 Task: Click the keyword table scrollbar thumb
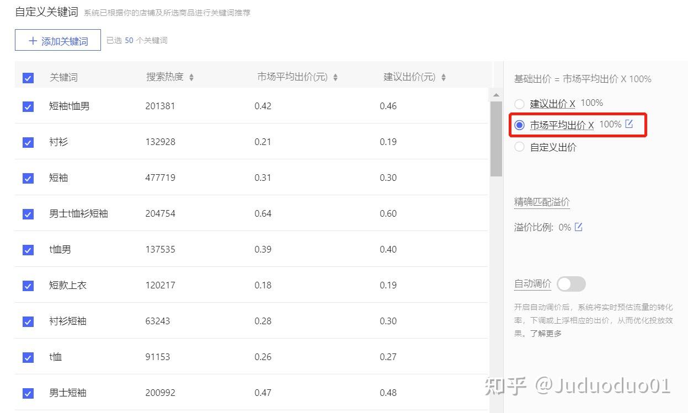tap(496, 139)
